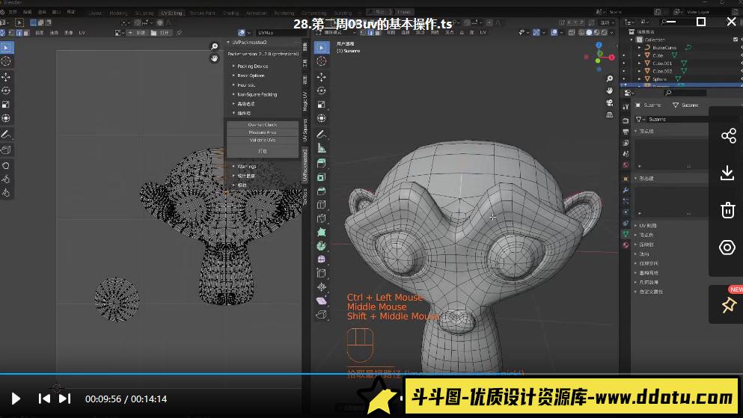Click the Overlap Check button
The width and height of the screenshot is (743, 418).
click(263, 124)
